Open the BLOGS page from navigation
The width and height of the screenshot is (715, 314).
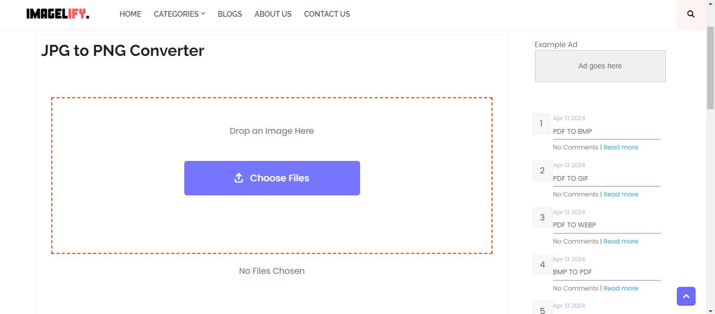coord(229,14)
